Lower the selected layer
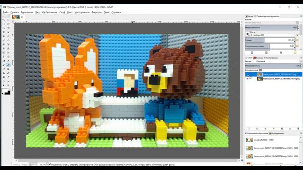This screenshot has height=170, width=303. (x=274, y=128)
